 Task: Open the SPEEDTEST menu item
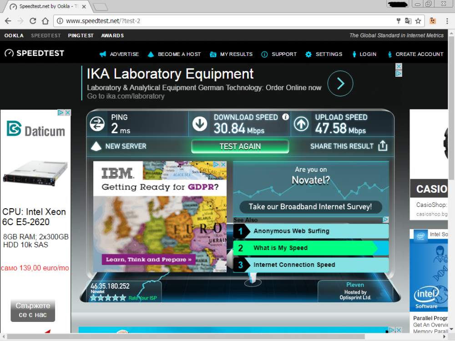(x=46, y=35)
